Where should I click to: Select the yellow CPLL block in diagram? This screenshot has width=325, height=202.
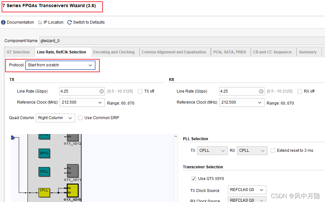tap(44, 193)
